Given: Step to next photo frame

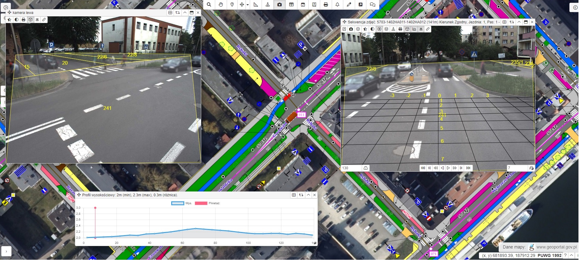Looking at the screenshot, I should [x=461, y=168].
